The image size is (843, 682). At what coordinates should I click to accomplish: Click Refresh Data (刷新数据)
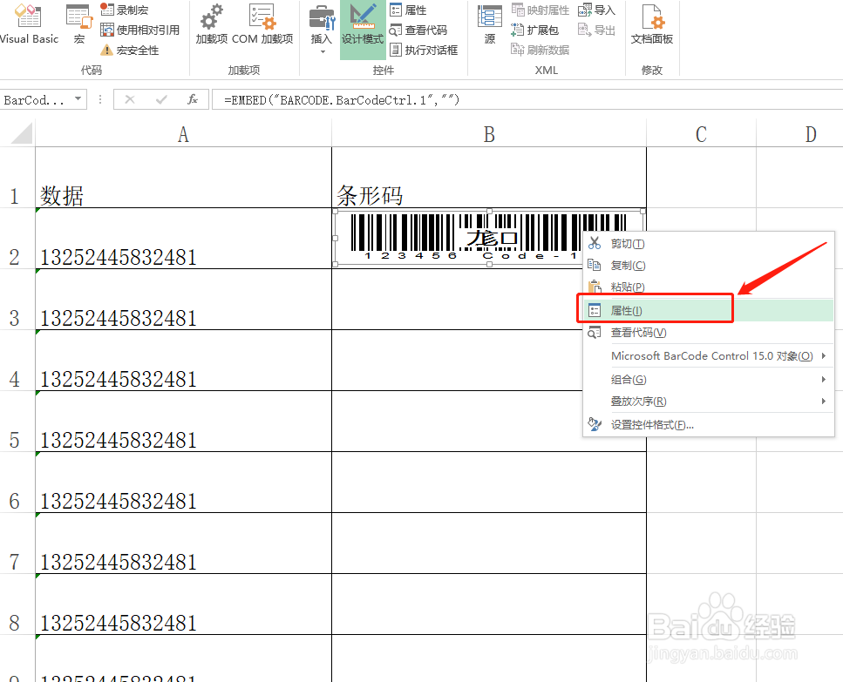coord(540,51)
